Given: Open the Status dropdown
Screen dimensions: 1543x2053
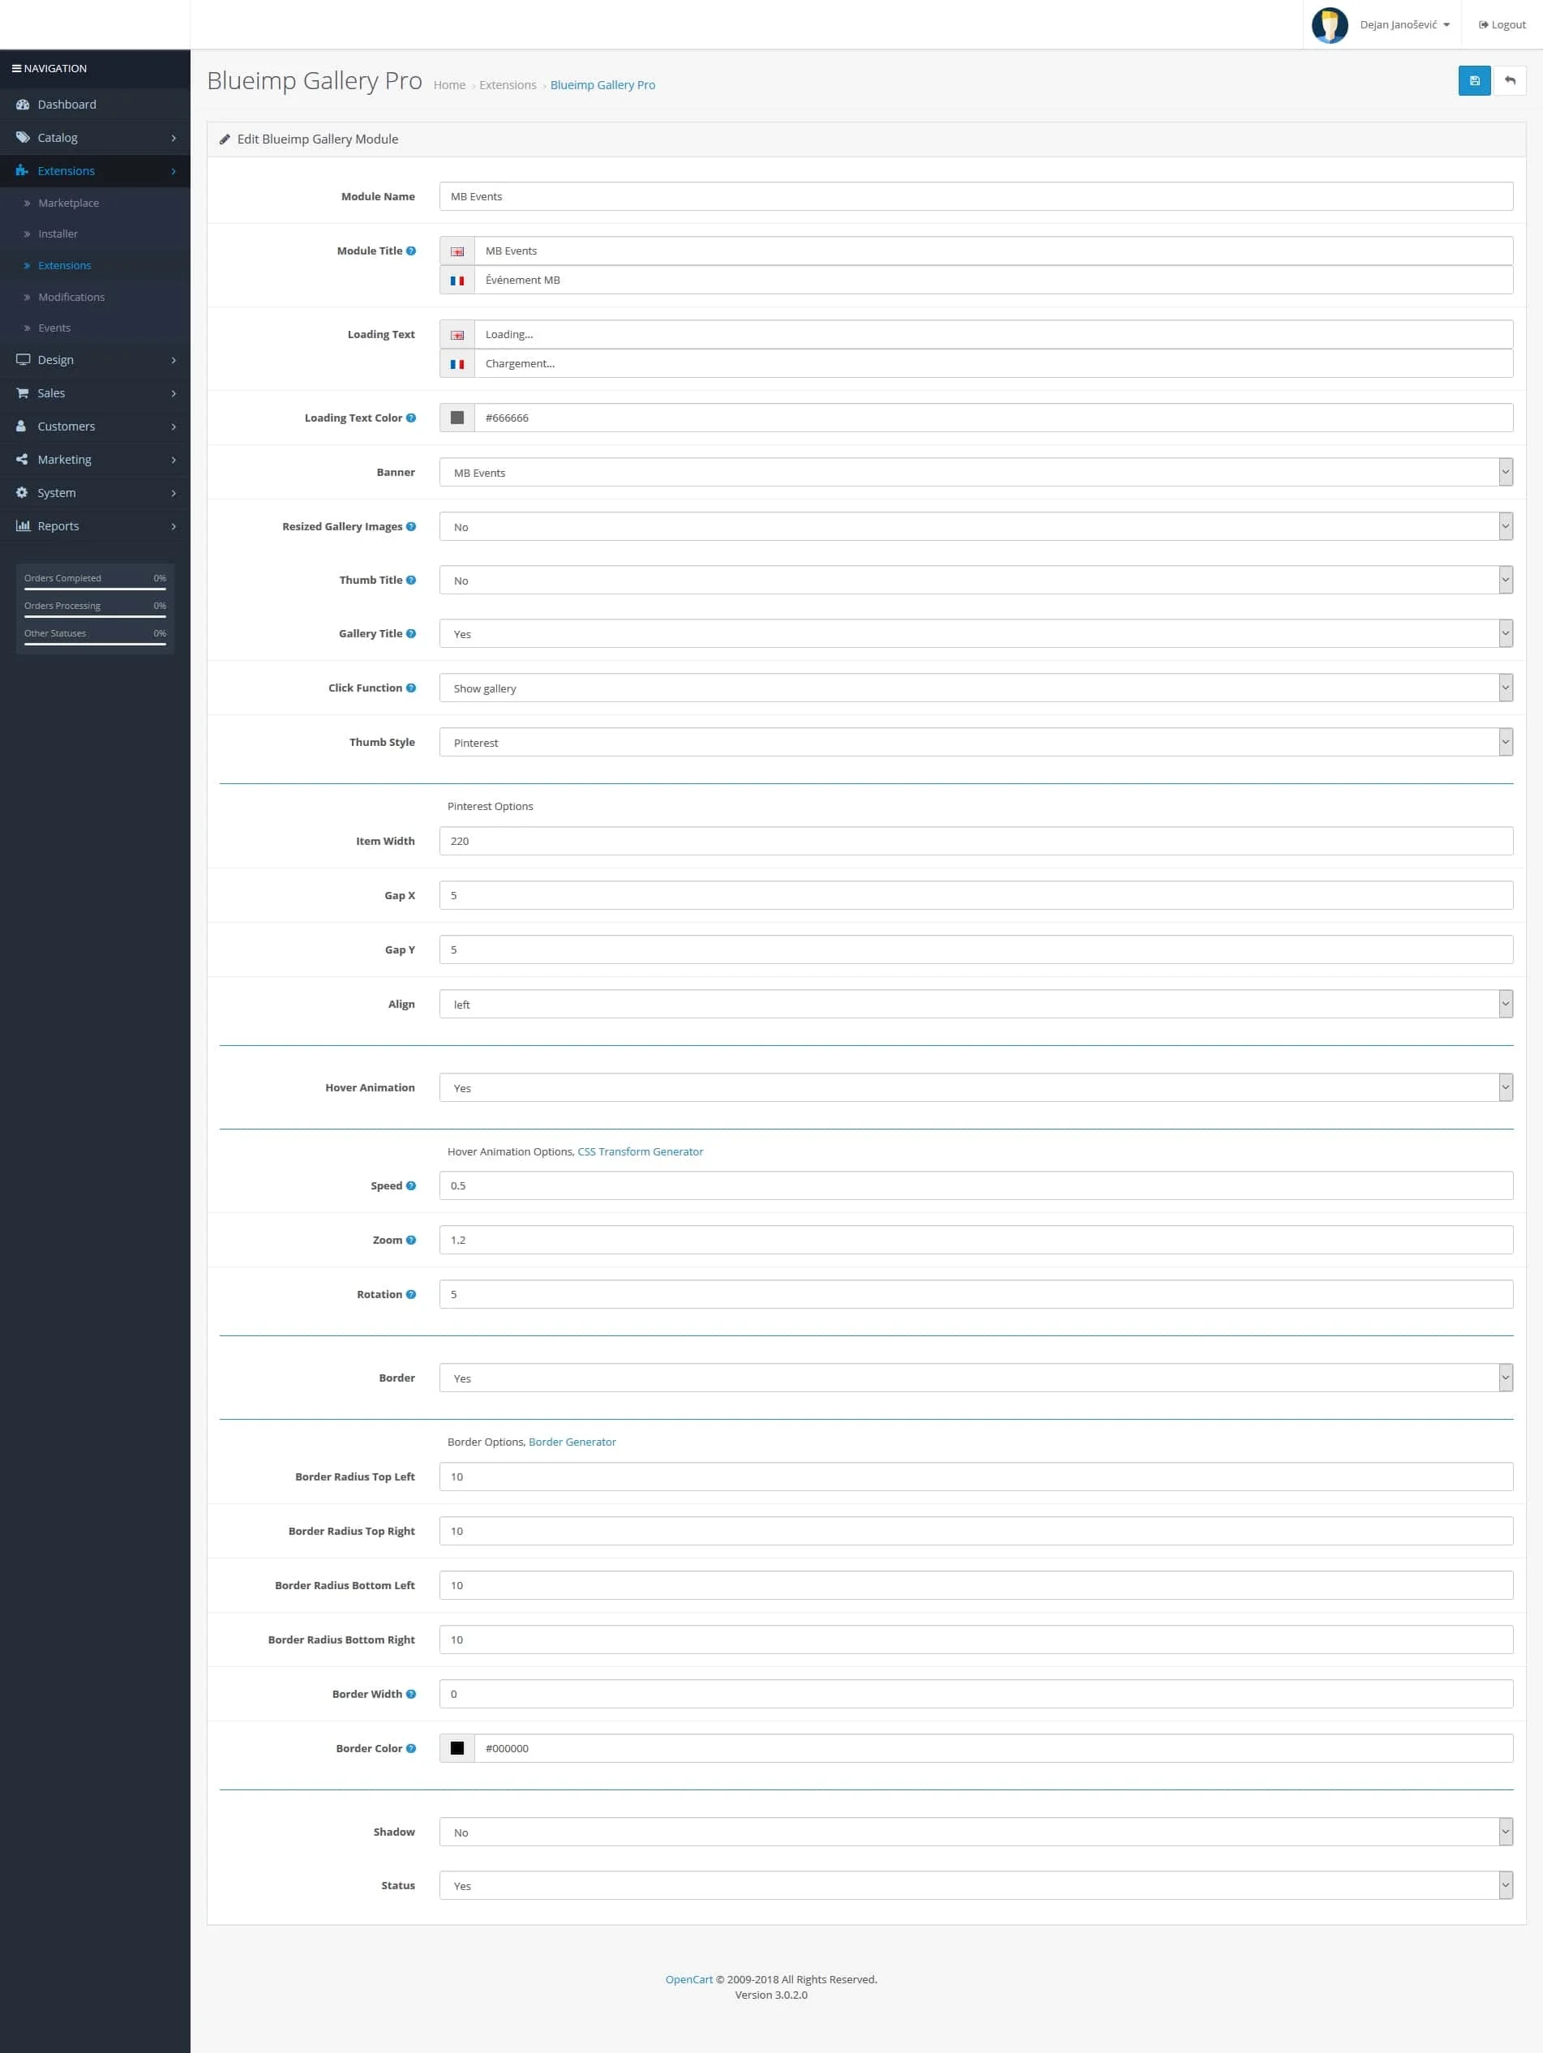Looking at the screenshot, I should click(975, 1886).
